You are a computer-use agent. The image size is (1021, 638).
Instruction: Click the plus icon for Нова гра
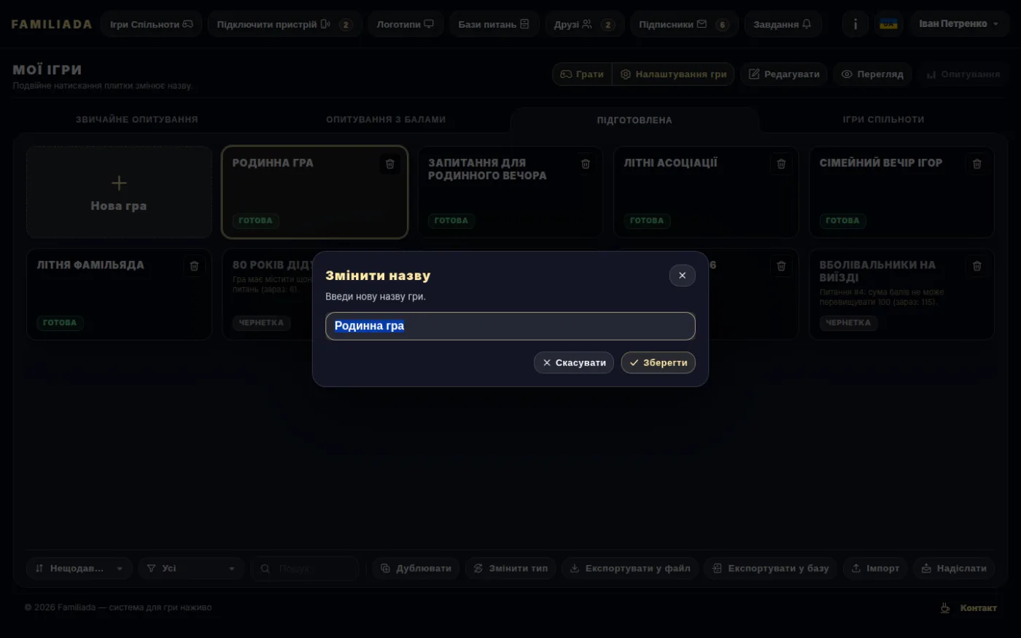tap(119, 183)
